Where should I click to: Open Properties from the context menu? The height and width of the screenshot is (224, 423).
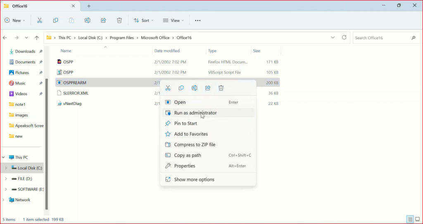pyautogui.click(x=208, y=166)
